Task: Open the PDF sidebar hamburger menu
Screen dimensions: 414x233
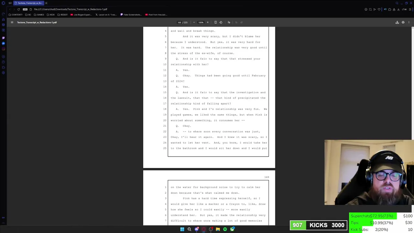Action: pos(12,22)
